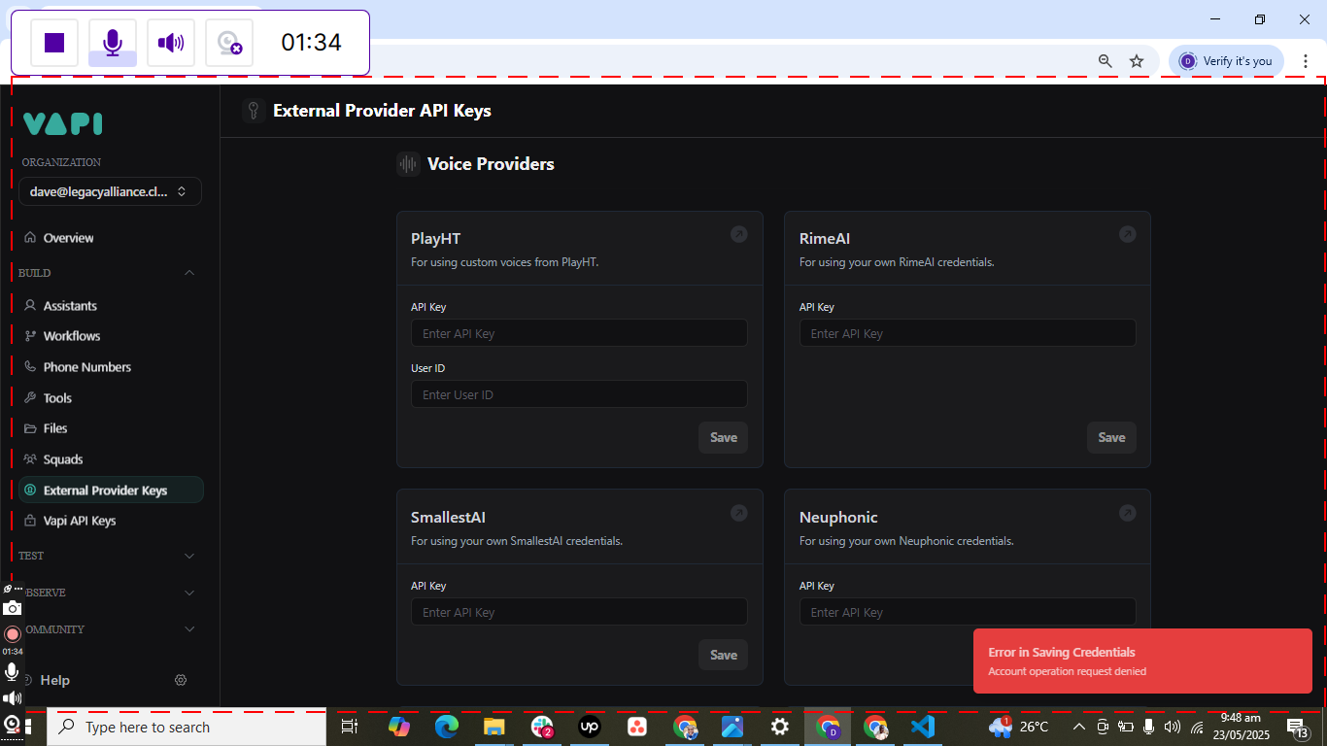The width and height of the screenshot is (1327, 746).
Task: Open the Photos app from the taskbar
Action: click(x=732, y=727)
